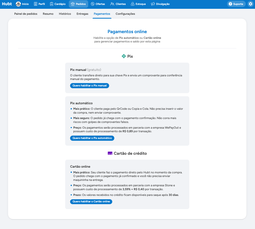Click the Mais seguro bullet label
This screenshot has width=255, height=229.
pos(81,118)
